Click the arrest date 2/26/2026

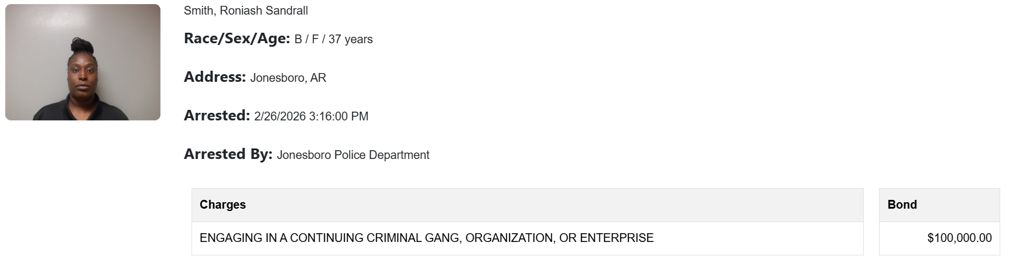(x=279, y=116)
